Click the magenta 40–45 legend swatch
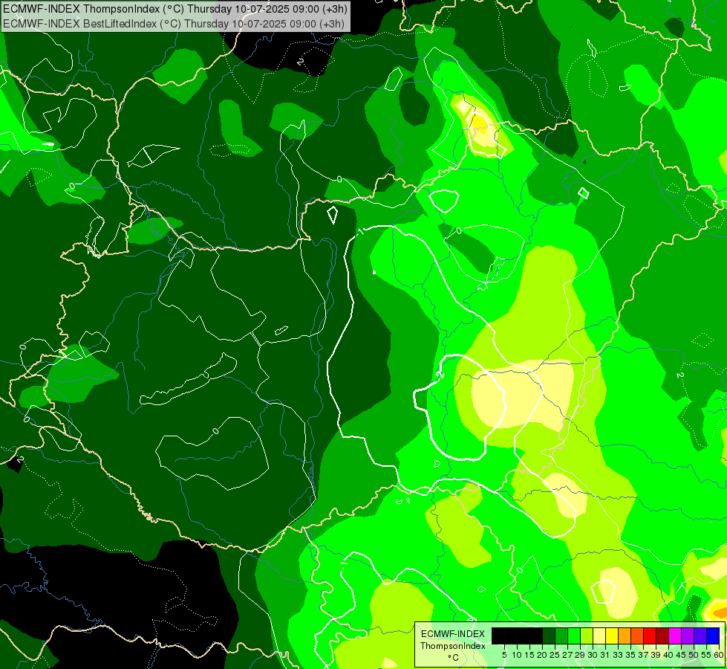 (675, 636)
